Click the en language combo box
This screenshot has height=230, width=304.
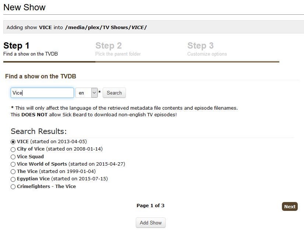coord(84,93)
